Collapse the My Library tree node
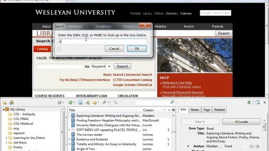 click(x=3, y=109)
